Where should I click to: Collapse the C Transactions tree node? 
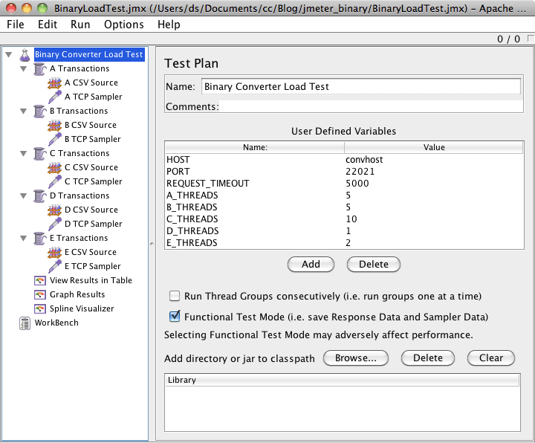pos(24,154)
